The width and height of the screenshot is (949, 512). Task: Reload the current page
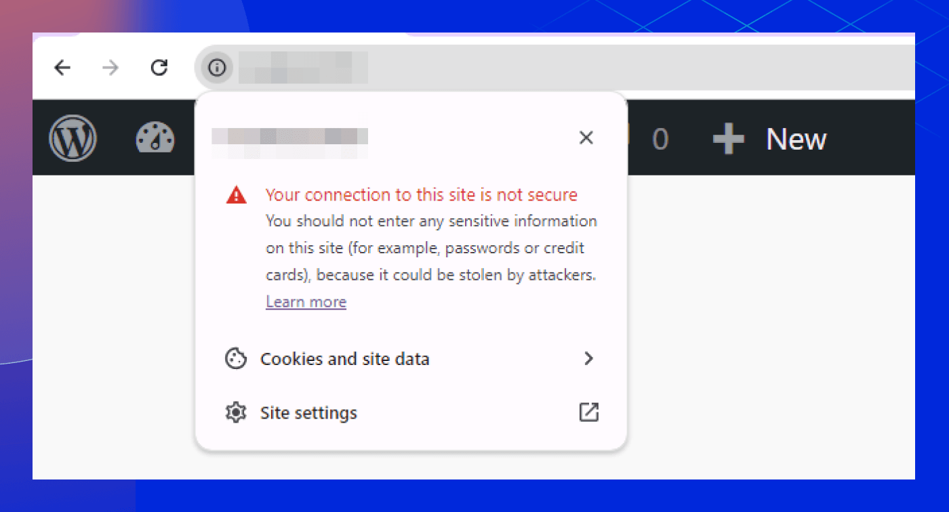159,68
